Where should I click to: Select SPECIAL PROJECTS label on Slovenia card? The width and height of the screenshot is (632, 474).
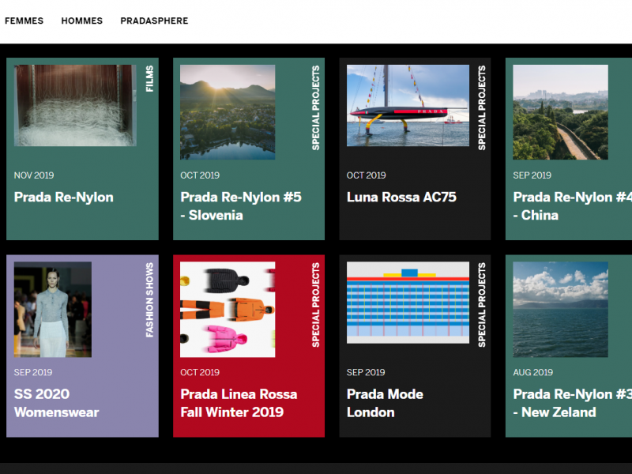click(315, 108)
